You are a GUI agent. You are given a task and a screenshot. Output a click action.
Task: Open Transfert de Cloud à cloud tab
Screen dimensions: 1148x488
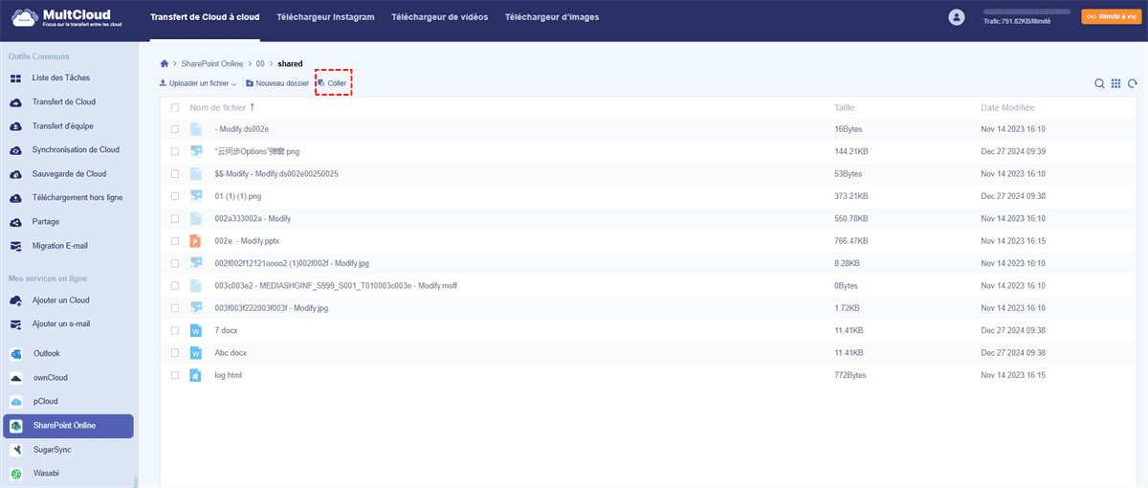(x=206, y=17)
